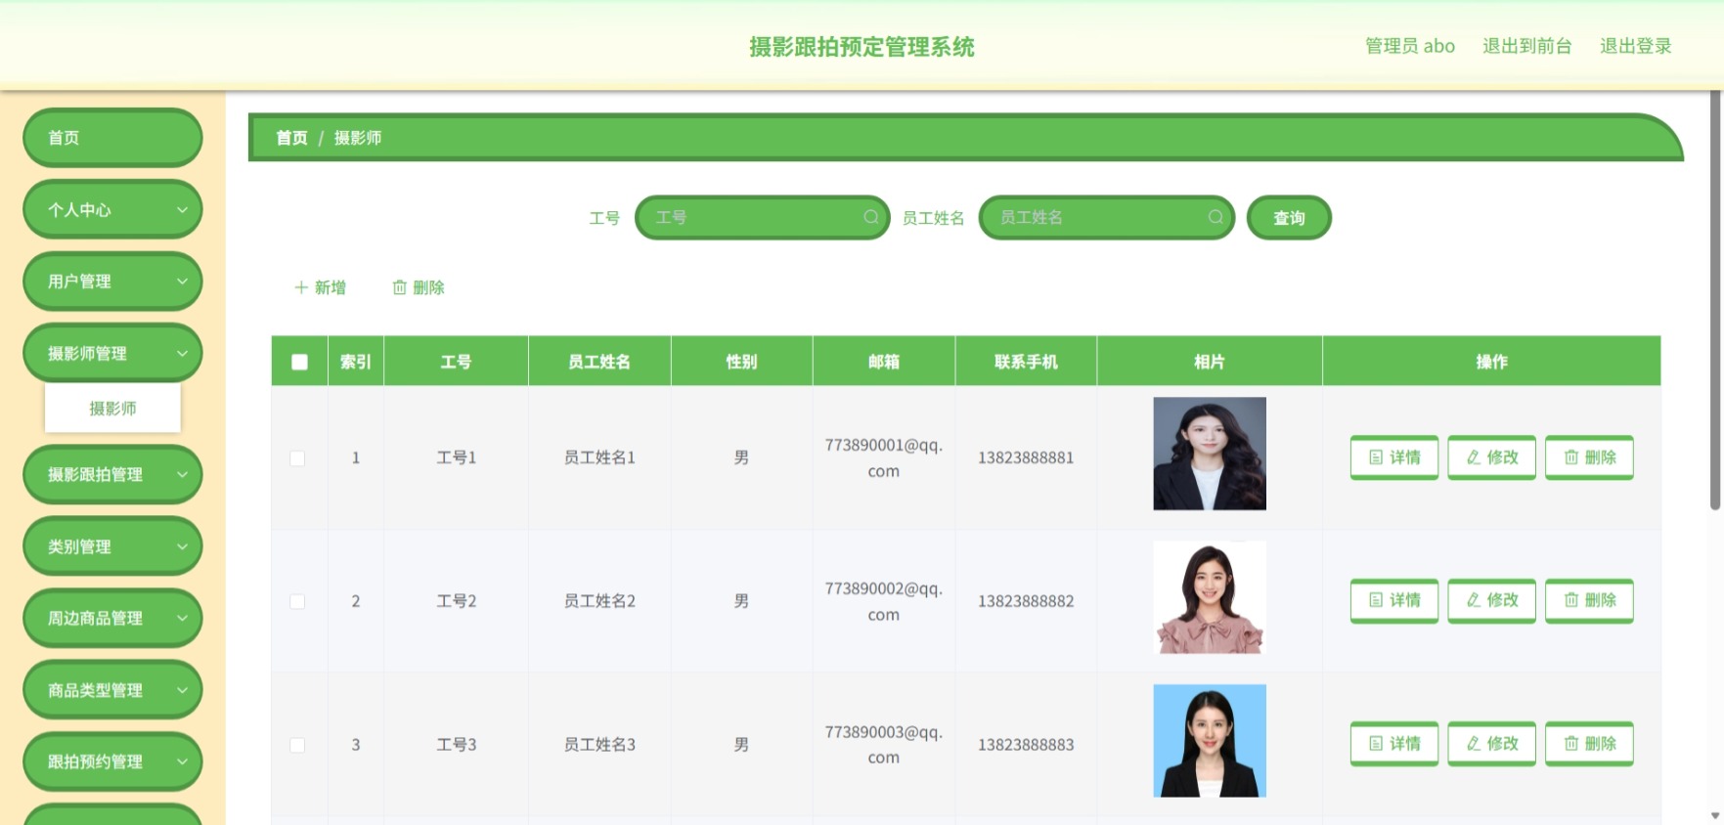Screen dimensions: 1724x825
Task: Click 详情 document icon for 工号3
Action: (x=1376, y=744)
